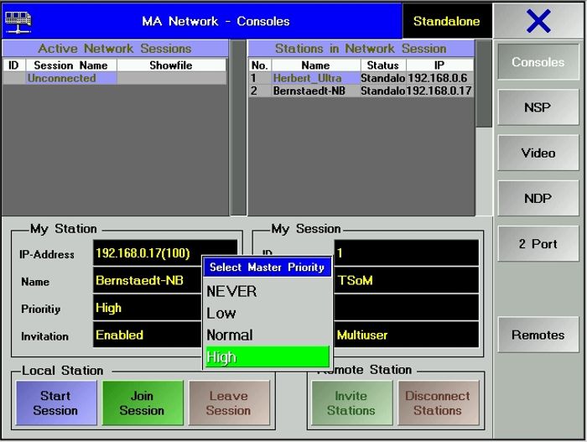Choose Low master priority option
Viewport: 587px width, 442px height.
coord(267,313)
